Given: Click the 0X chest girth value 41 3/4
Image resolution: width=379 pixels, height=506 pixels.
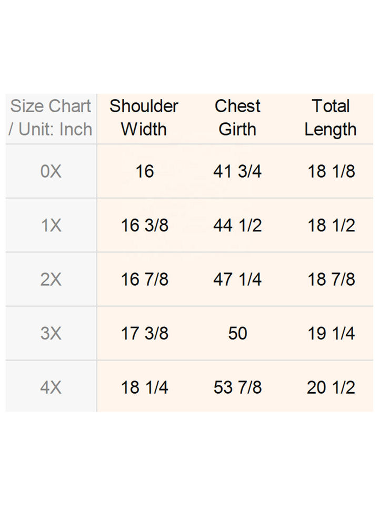Looking at the screenshot, I should [x=237, y=171].
